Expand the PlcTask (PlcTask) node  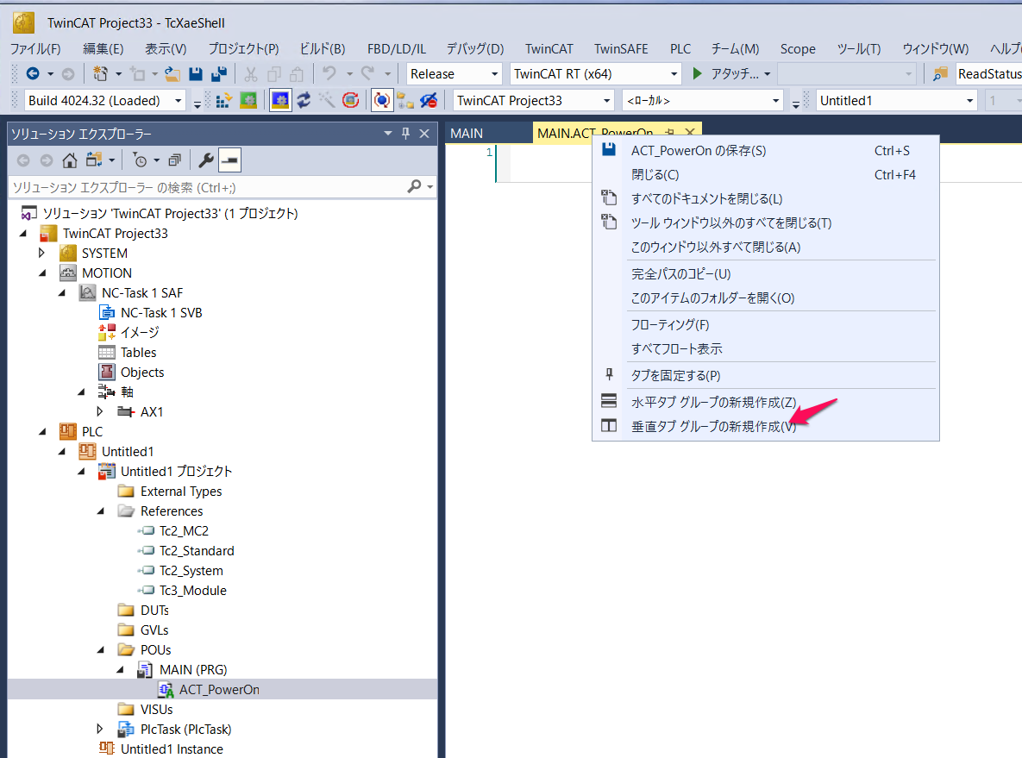(100, 729)
